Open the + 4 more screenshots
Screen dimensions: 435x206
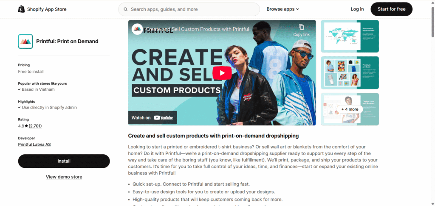tap(350, 109)
